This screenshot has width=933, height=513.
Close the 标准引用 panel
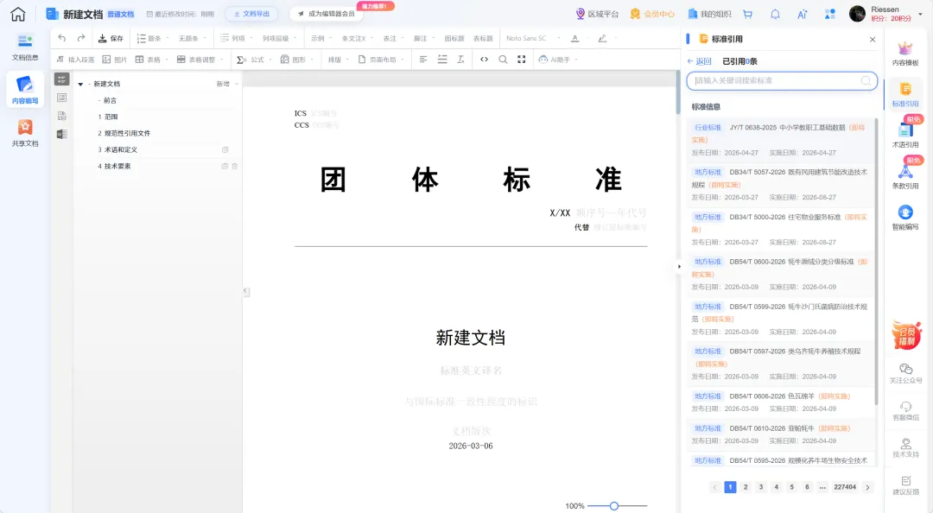pos(873,39)
